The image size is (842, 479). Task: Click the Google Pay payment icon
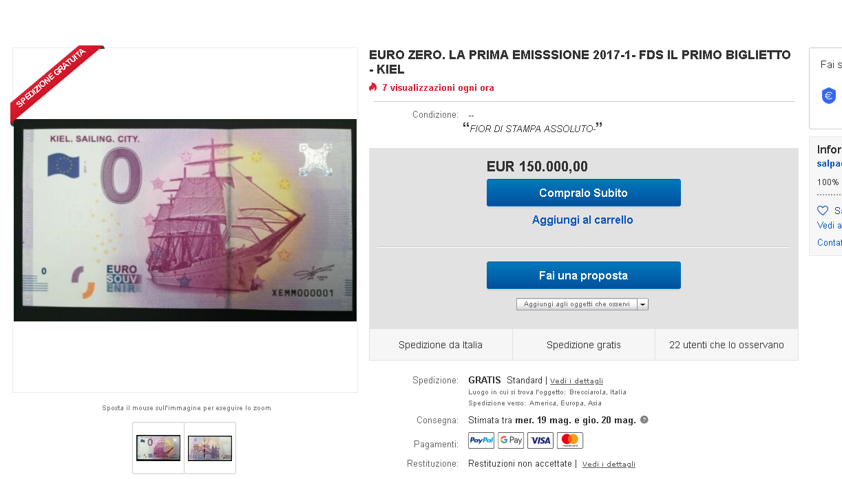click(x=511, y=440)
